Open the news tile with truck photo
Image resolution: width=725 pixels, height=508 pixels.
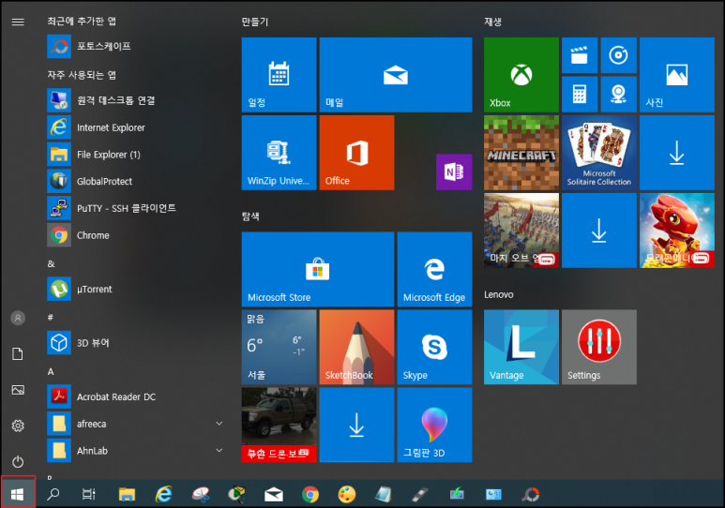pyautogui.click(x=279, y=425)
